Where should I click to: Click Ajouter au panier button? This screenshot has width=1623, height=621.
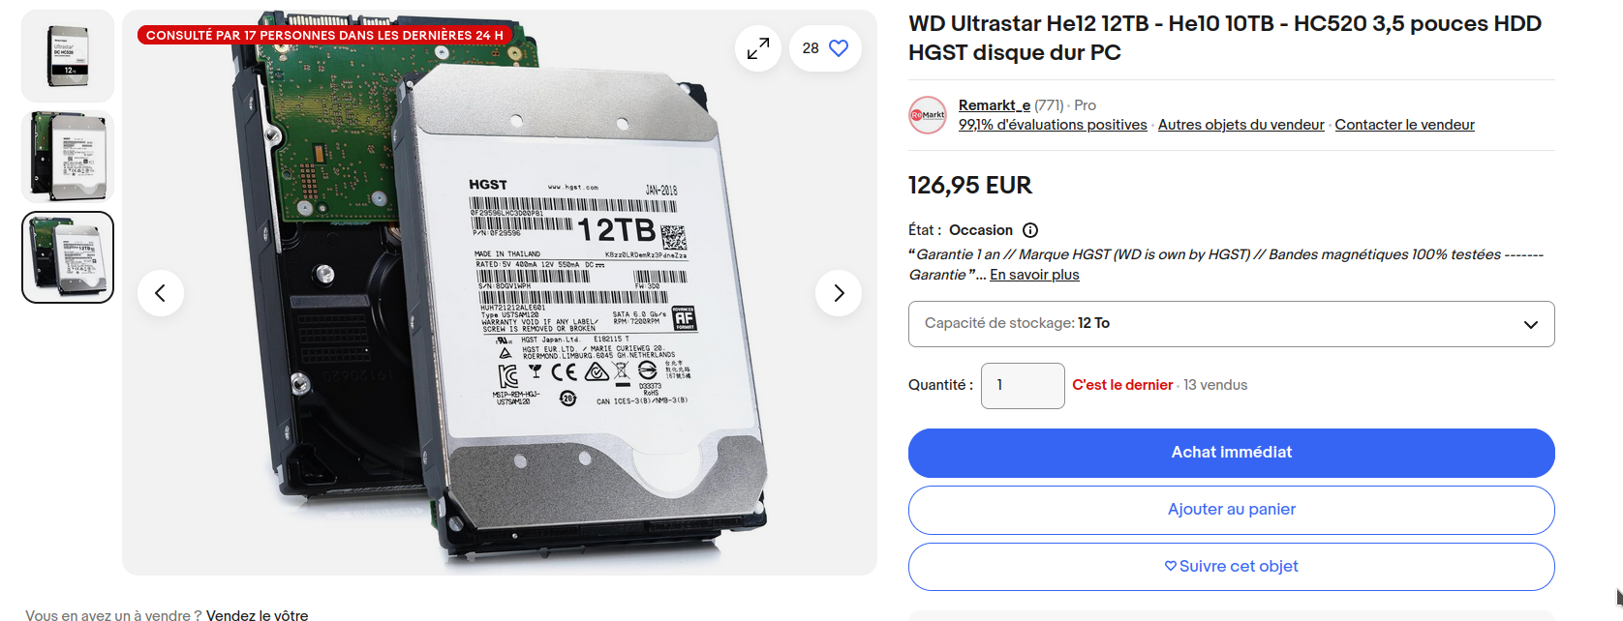pyautogui.click(x=1231, y=510)
